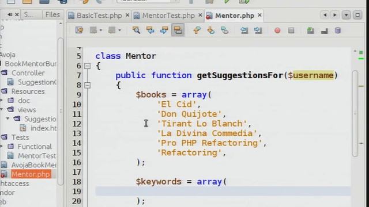Click the Forward navigation icon in editor toolbar

click(112, 30)
